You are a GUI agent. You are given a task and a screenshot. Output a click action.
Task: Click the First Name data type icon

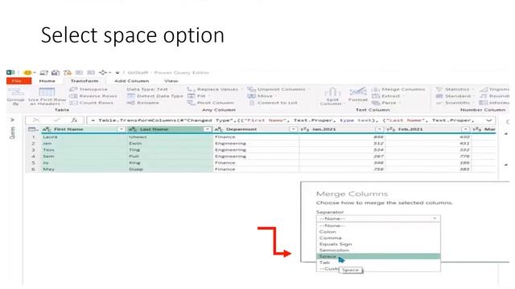[47, 129]
